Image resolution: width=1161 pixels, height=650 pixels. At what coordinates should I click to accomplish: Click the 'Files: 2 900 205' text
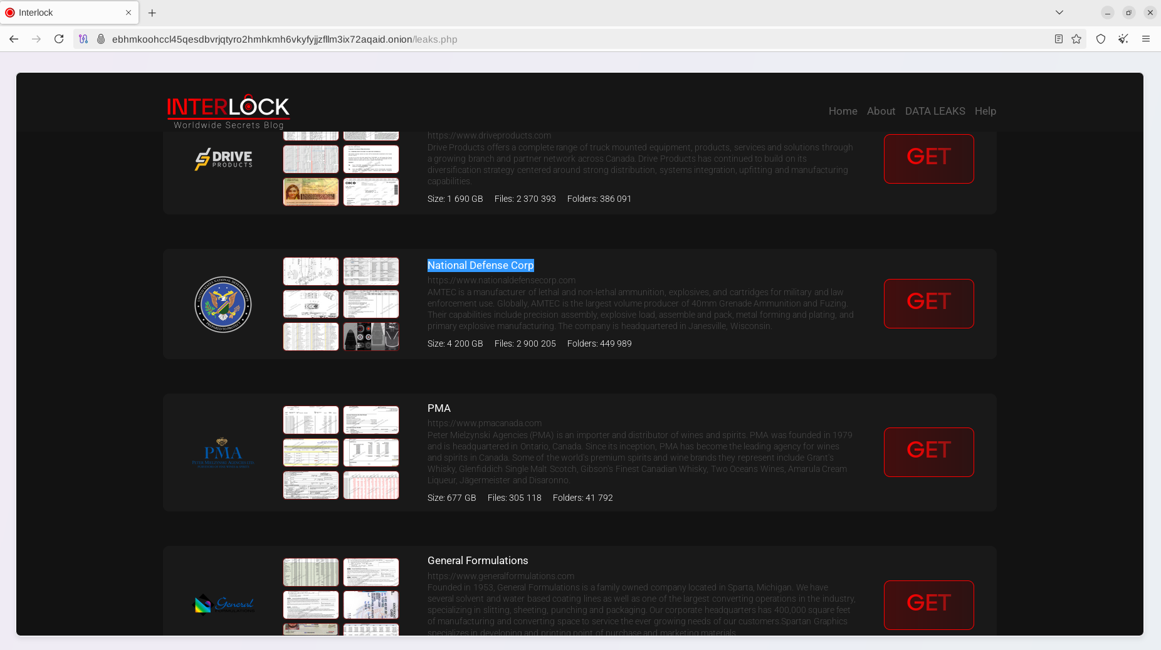click(x=525, y=343)
